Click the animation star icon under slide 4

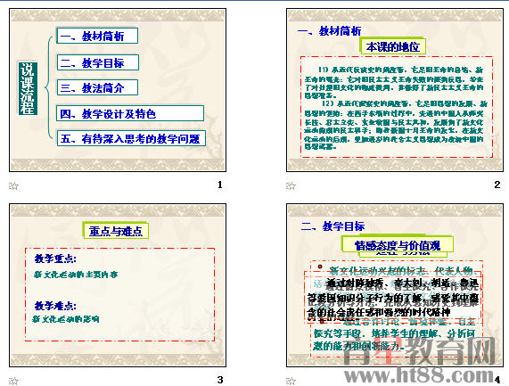[x=291, y=381]
